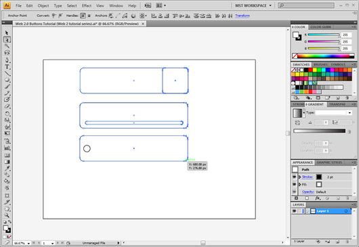Toggle lock column for Layer 1
This screenshot has width=359, height=247.
pos(299,211)
